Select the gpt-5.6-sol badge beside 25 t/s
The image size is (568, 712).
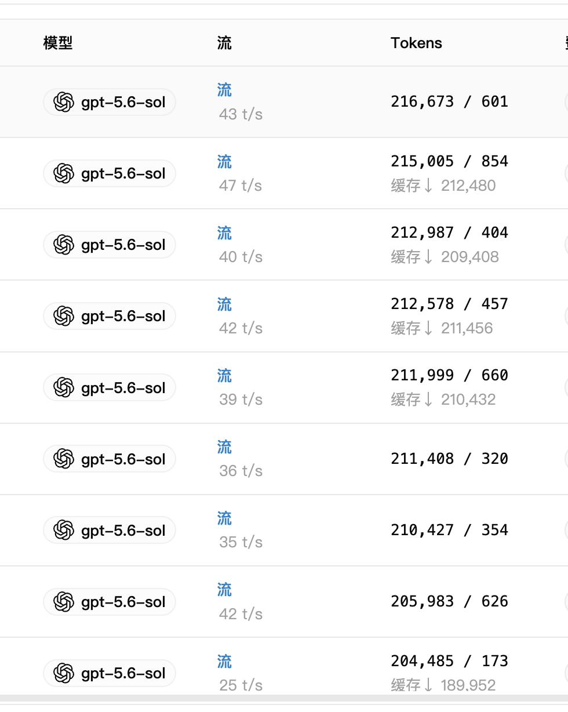(x=110, y=673)
